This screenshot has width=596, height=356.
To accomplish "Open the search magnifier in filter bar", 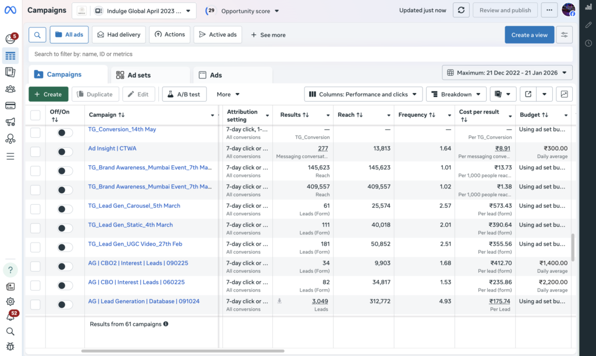I will (37, 35).
